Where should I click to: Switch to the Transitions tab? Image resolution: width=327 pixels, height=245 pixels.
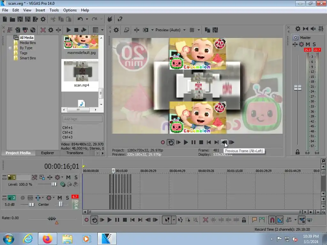coord(75,153)
